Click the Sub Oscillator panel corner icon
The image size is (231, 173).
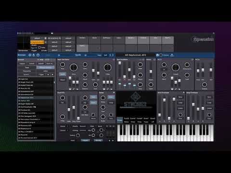click(x=143, y=60)
